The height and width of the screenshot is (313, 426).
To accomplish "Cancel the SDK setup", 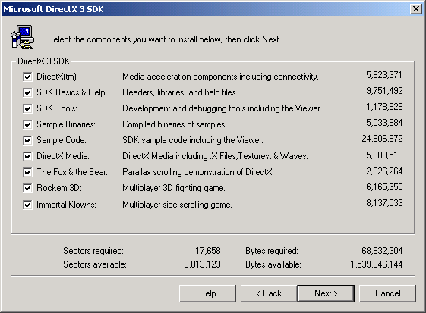I will pos(388,293).
